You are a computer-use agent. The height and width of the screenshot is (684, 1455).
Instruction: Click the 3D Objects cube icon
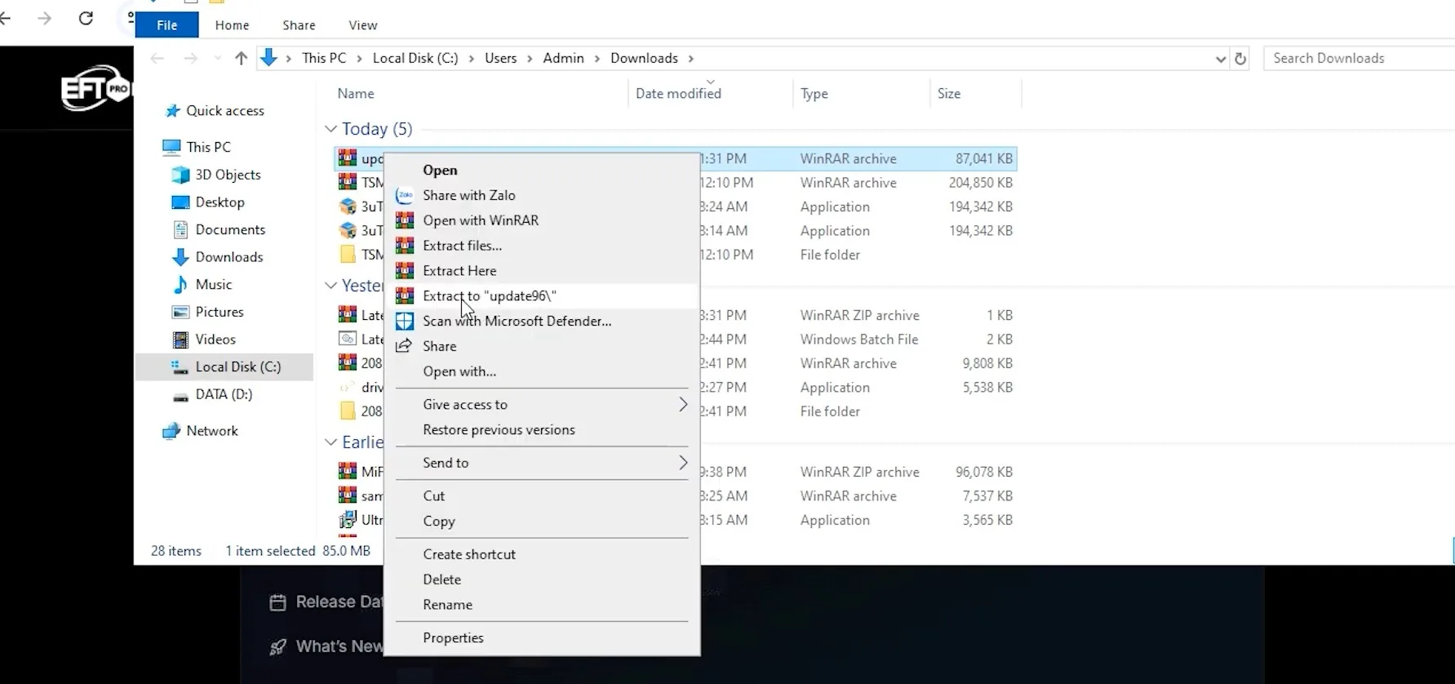click(180, 175)
